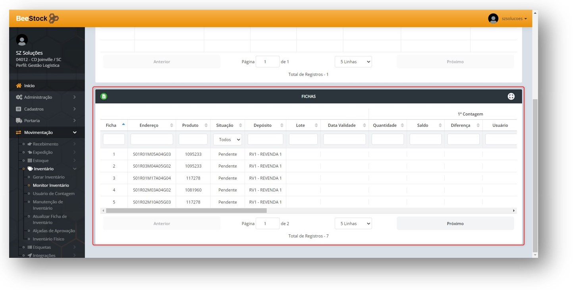
Task: Open the Situação Todos filter dropdown
Action: pyautogui.click(x=228, y=139)
